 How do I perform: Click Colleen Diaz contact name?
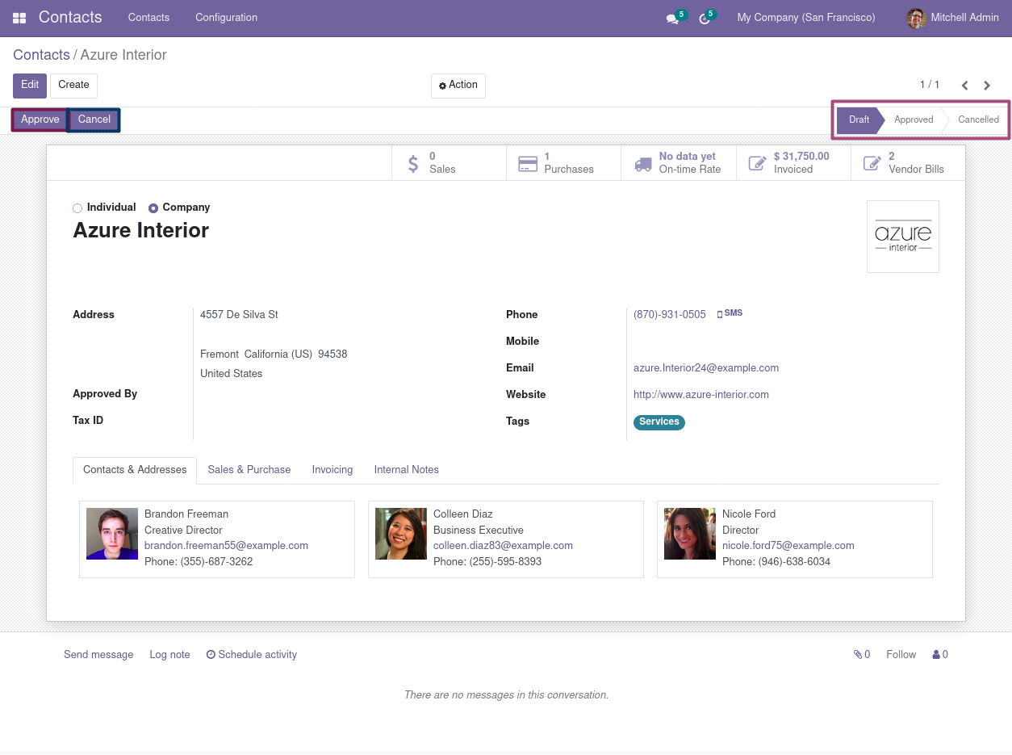coord(463,514)
